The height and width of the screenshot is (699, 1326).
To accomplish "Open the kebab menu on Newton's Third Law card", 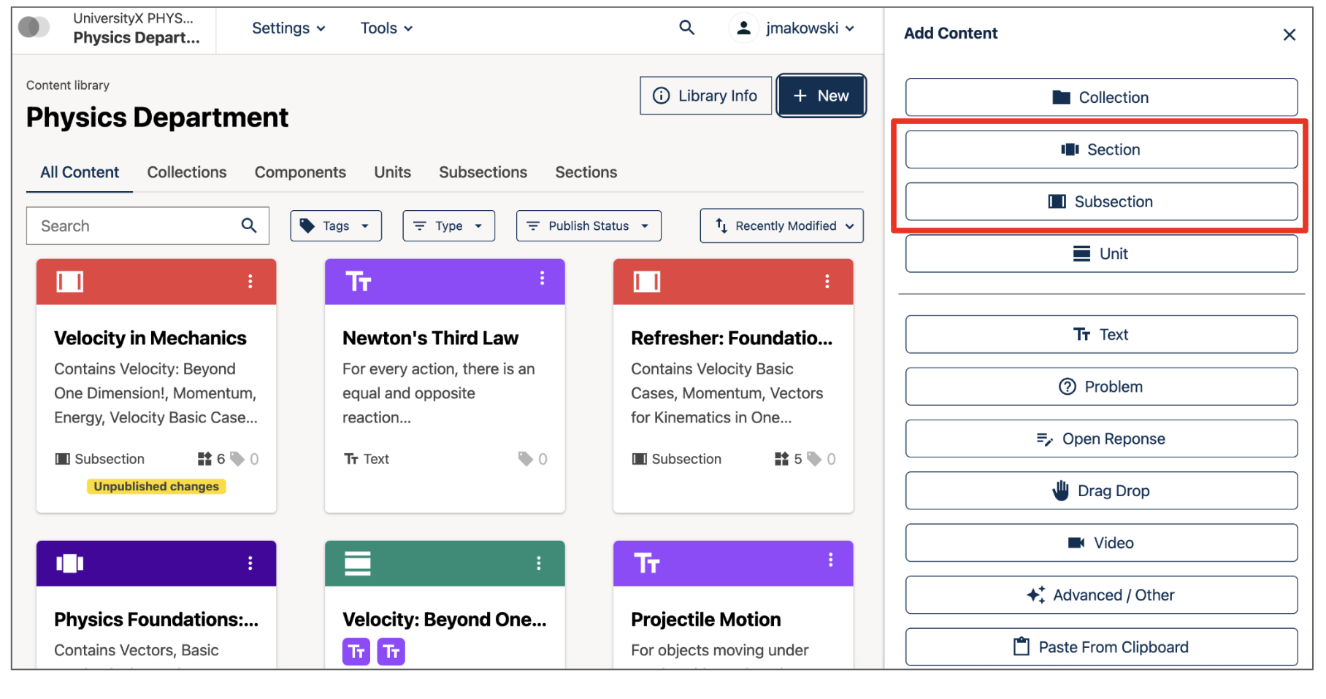I will 541,279.
